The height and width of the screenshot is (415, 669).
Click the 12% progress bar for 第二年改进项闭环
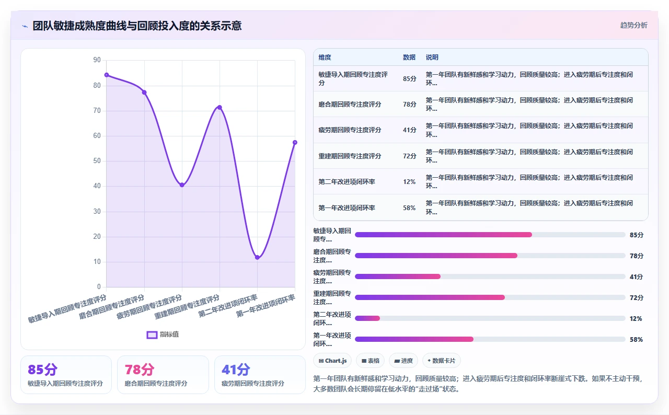coord(490,318)
